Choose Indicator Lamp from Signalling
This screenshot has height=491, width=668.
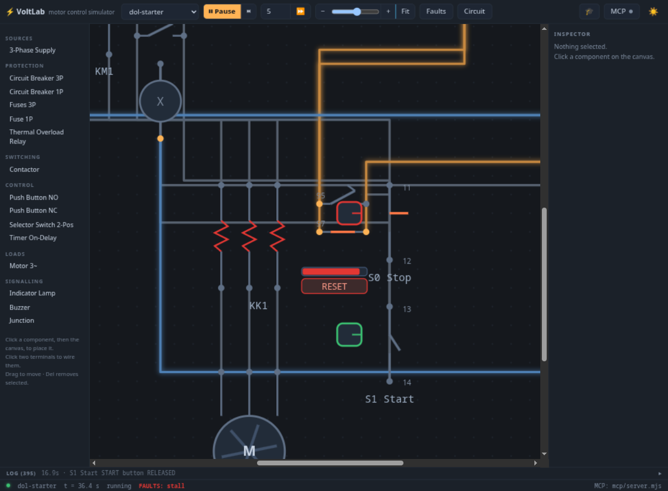pyautogui.click(x=32, y=293)
